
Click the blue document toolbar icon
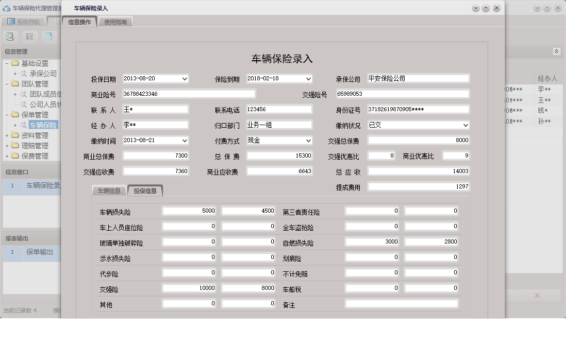point(49,36)
